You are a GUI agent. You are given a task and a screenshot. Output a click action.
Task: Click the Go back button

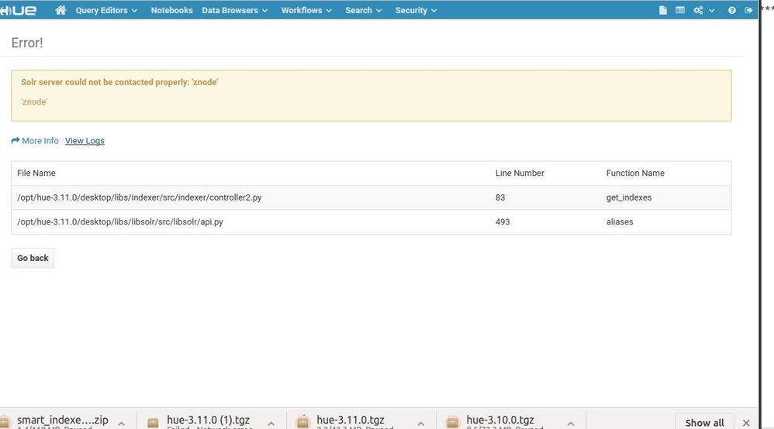33,258
